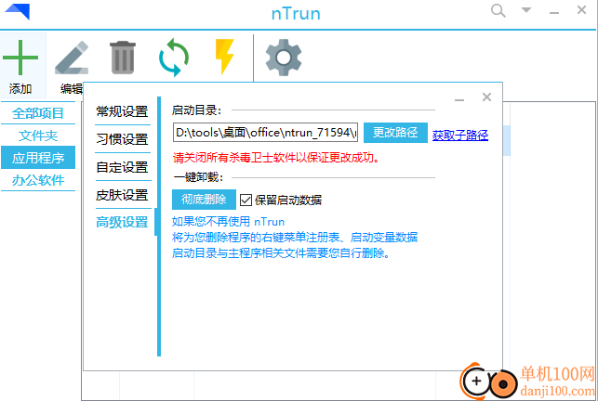Screen dimensions: 598x401
Task: Minimize the settings dialog
Action: point(459,100)
